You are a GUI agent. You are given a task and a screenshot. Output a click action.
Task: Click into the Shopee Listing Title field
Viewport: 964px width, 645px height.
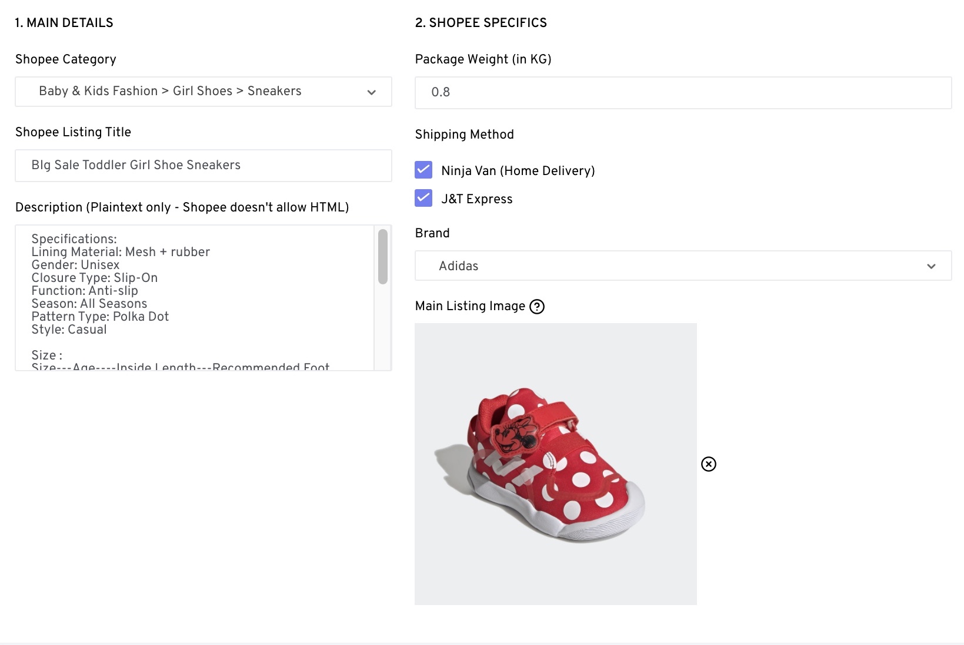click(x=203, y=166)
